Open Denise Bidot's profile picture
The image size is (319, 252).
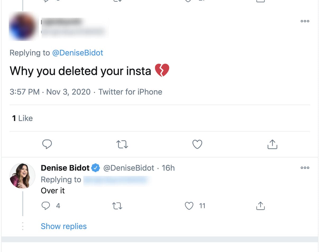[x=22, y=176]
